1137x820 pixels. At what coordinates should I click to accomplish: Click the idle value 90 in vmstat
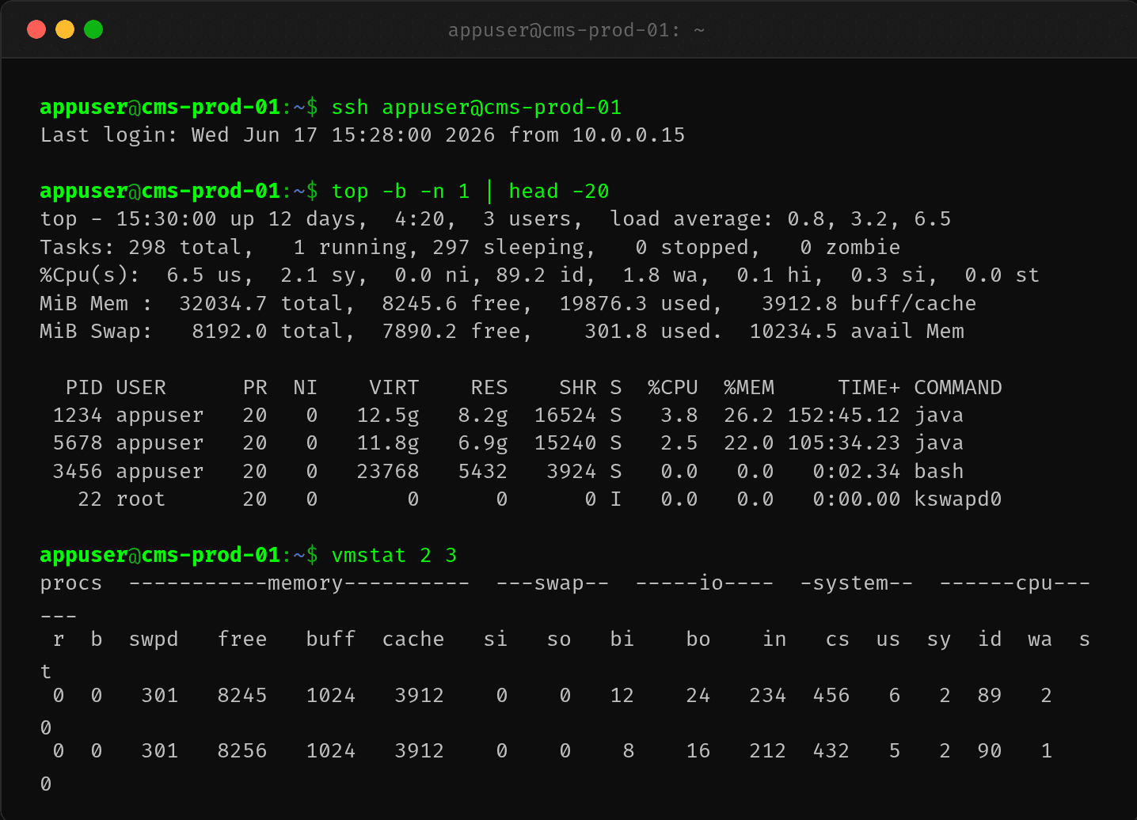[x=990, y=750]
